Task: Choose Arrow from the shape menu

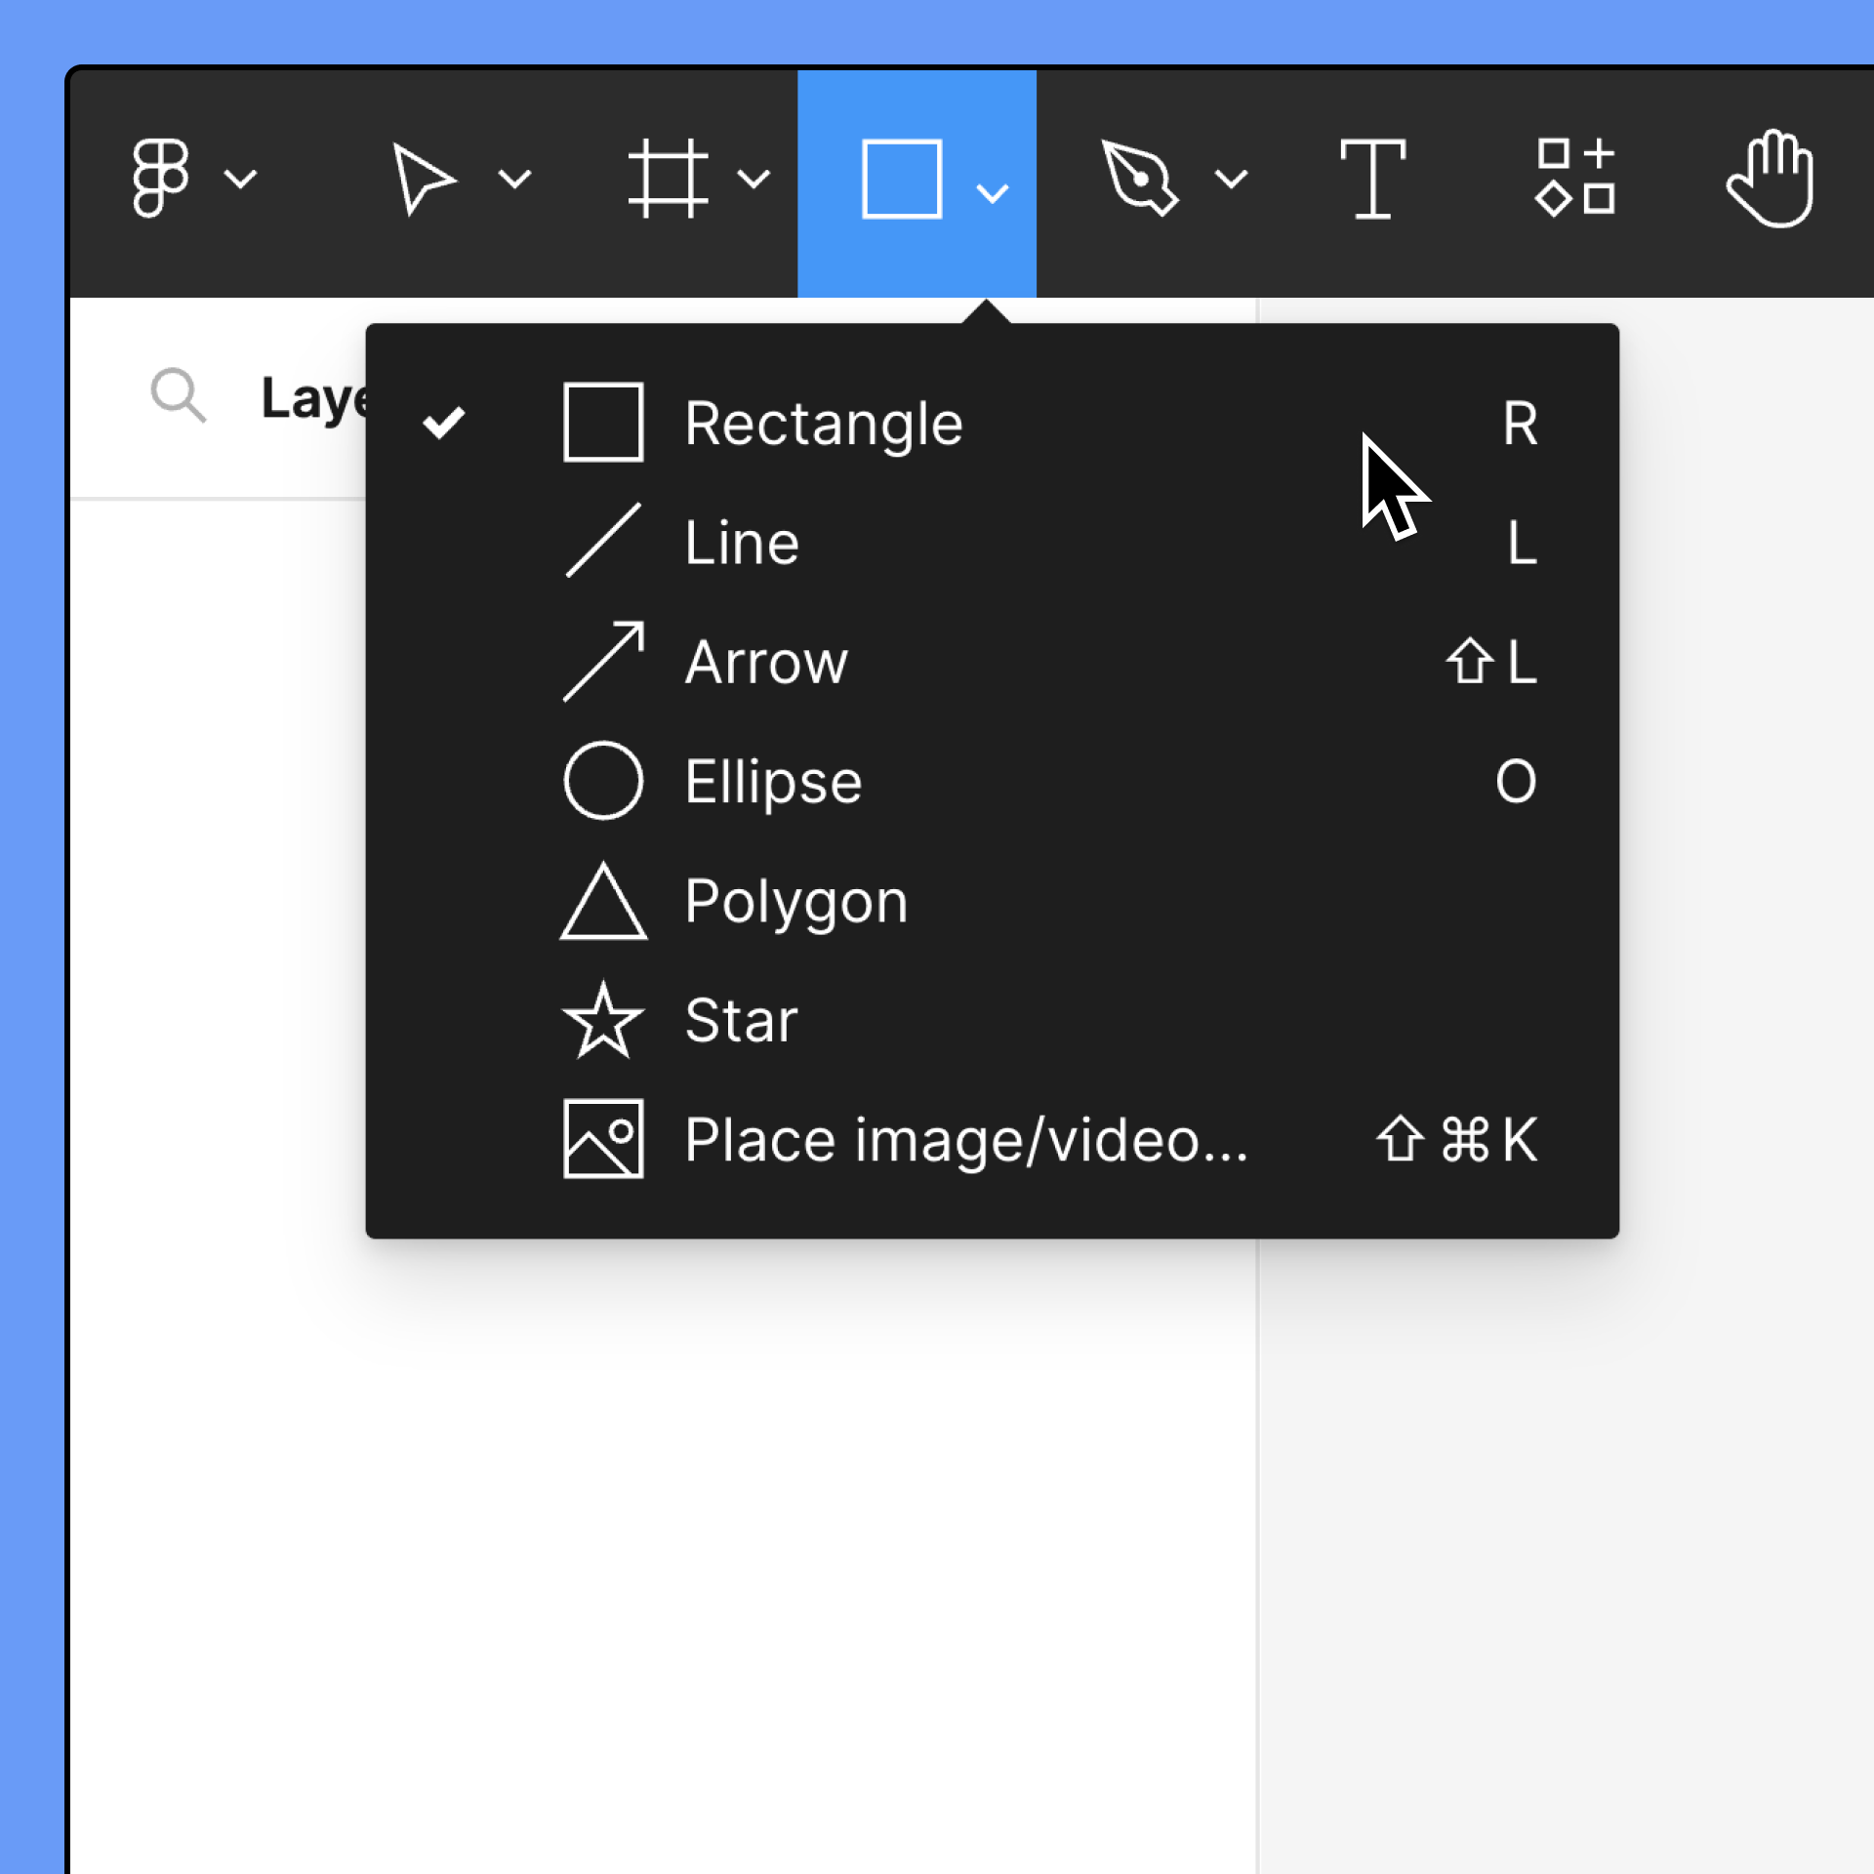Action: (x=766, y=662)
